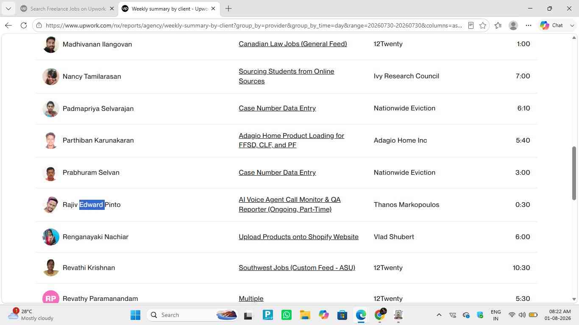Open browser favorites list icon
579x325 pixels.
(x=498, y=25)
